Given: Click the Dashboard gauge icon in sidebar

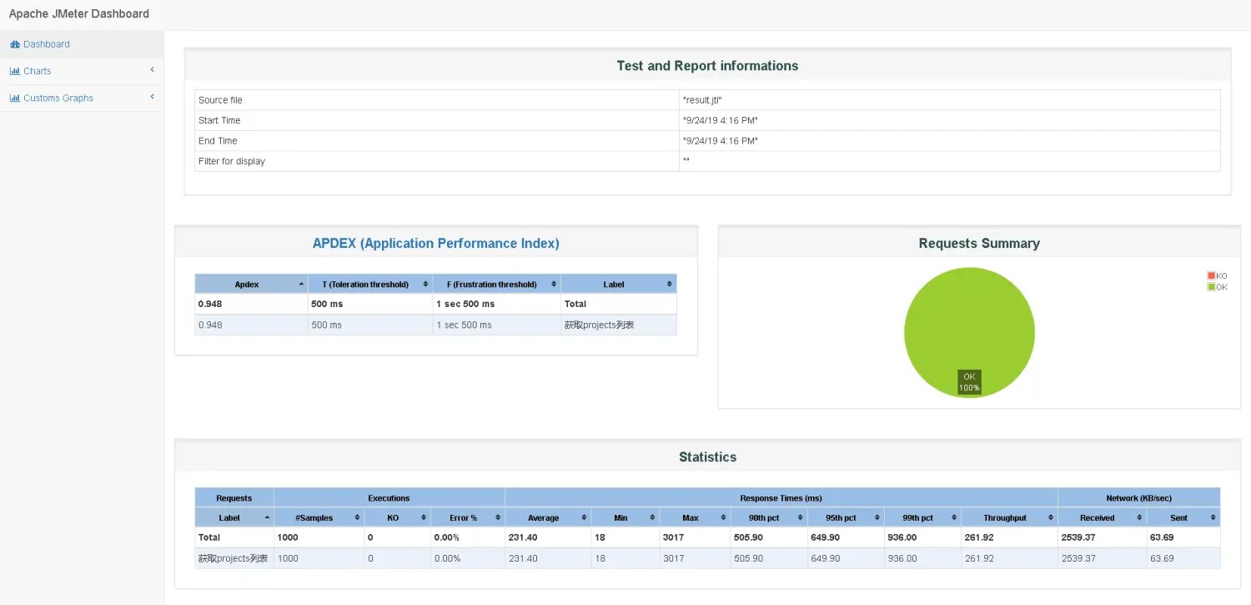Looking at the screenshot, I should [15, 44].
